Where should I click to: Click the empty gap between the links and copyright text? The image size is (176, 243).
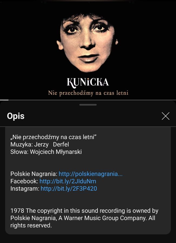pyautogui.click(x=88, y=200)
